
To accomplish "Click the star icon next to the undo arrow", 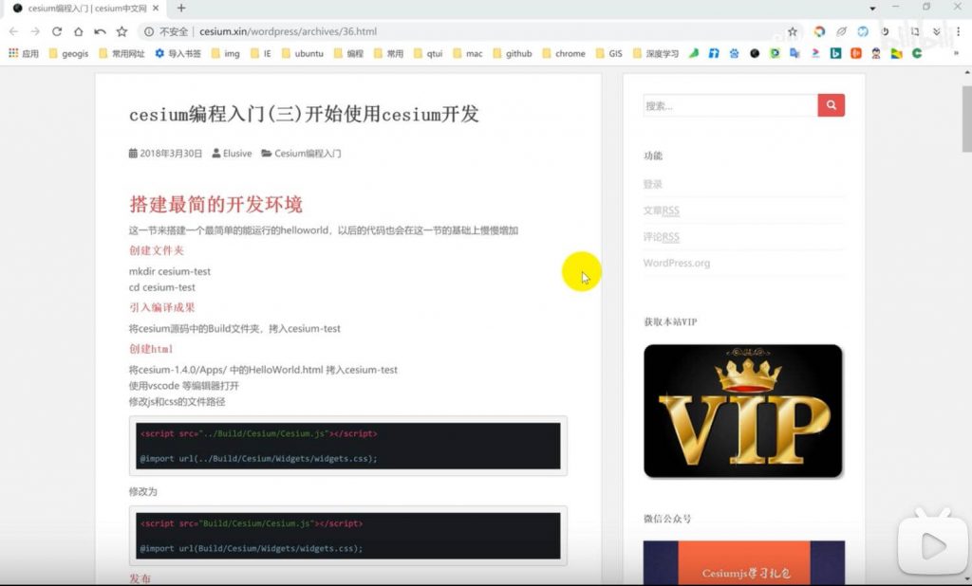I will point(122,31).
